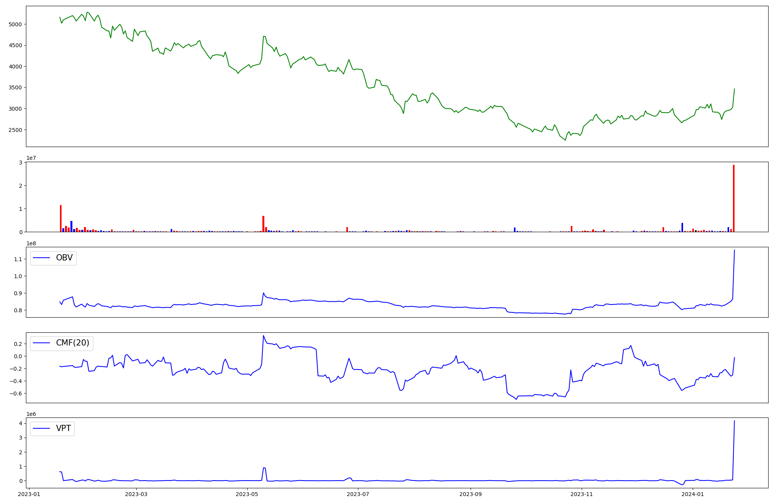The width and height of the screenshot is (774, 503).
Task: Click the 2023-07 x-axis tick label
Action: (358, 494)
